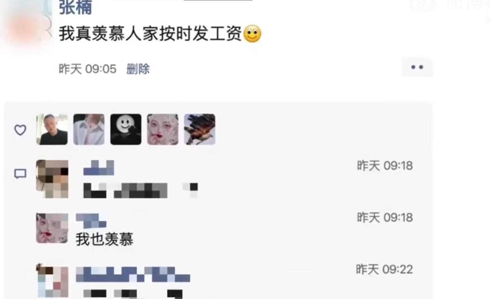Open the bird avatar in likes row
Viewport: 491px width, 299px height.
[x=200, y=129]
